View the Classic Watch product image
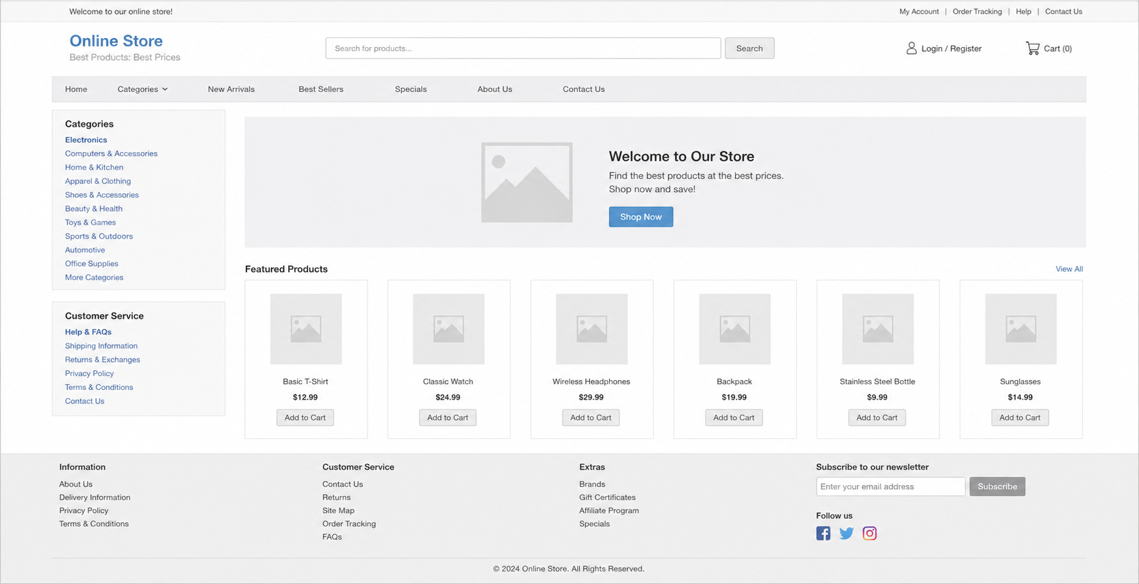 coord(448,329)
